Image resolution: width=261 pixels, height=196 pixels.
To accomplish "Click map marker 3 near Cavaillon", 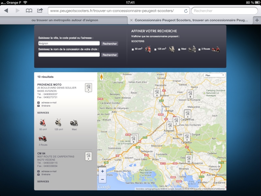I will (187, 137).
